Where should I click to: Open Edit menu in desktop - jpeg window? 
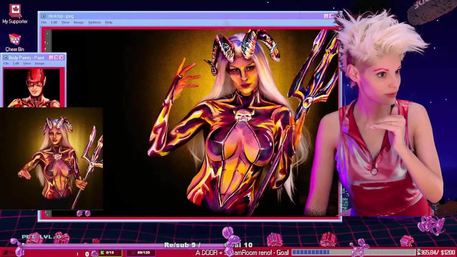point(54,22)
